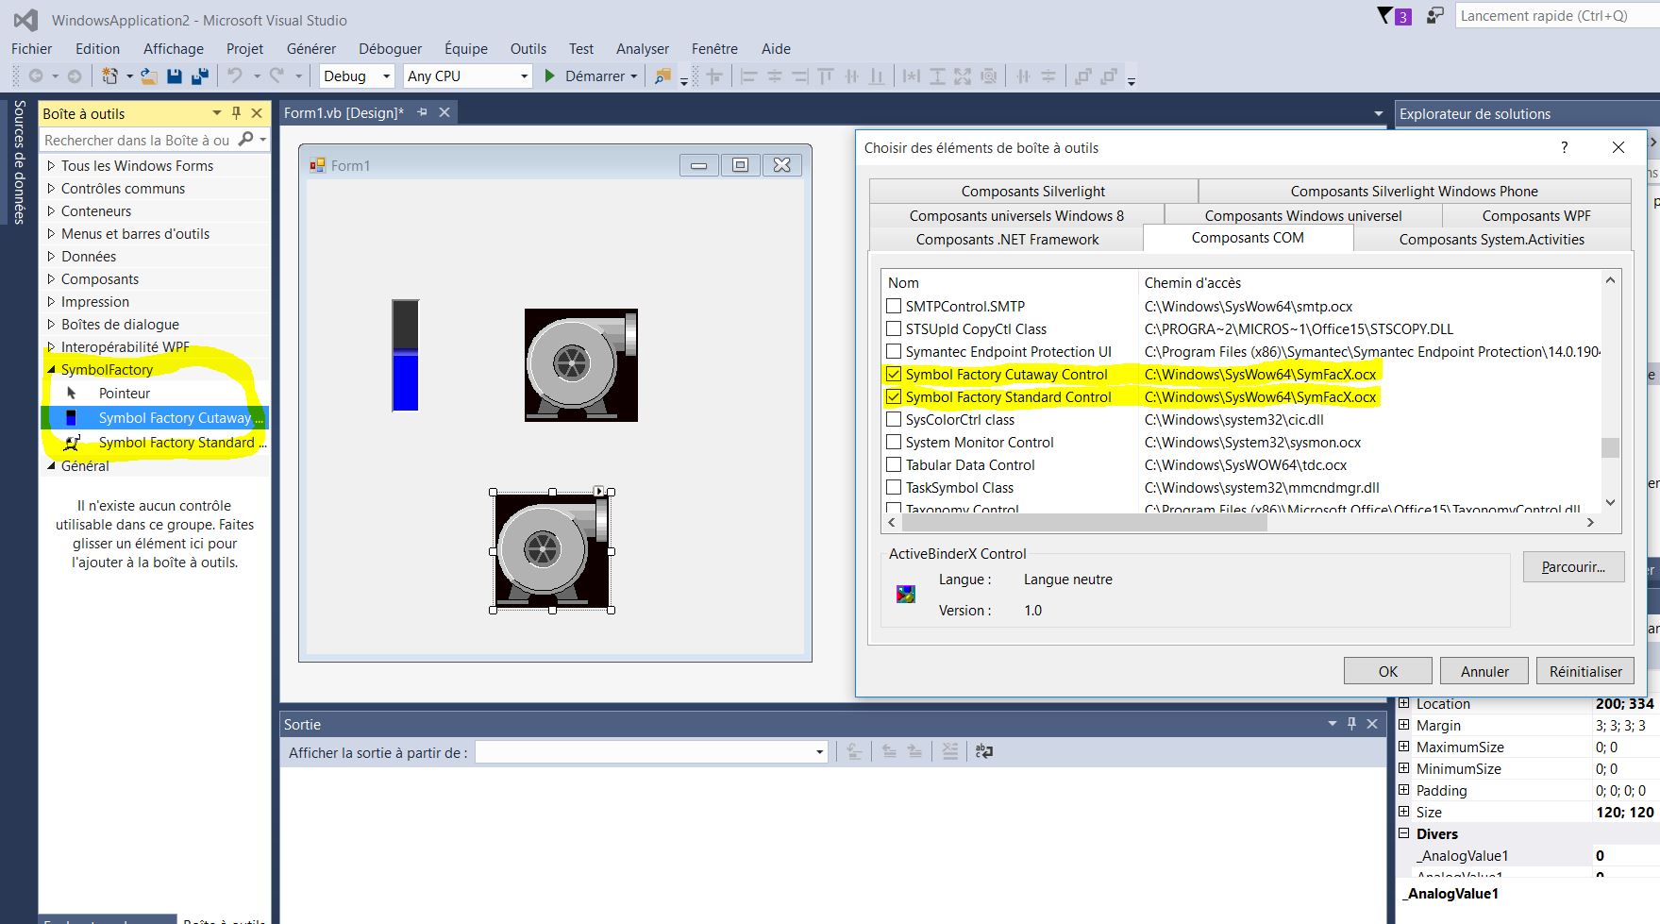1660x924 pixels.
Task: Click the Open File folder icon
Action: coord(149,76)
